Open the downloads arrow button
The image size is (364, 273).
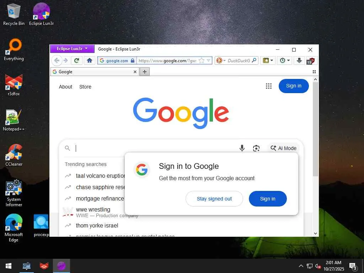pyautogui.click(x=299, y=60)
